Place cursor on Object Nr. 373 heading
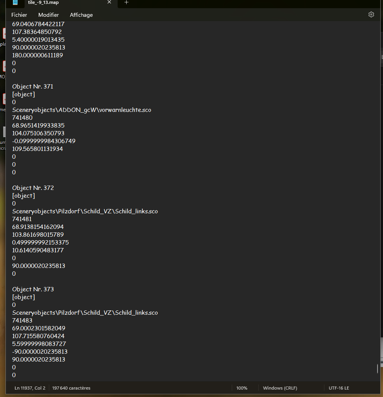Screen dimensions: 383x397 point(33,289)
